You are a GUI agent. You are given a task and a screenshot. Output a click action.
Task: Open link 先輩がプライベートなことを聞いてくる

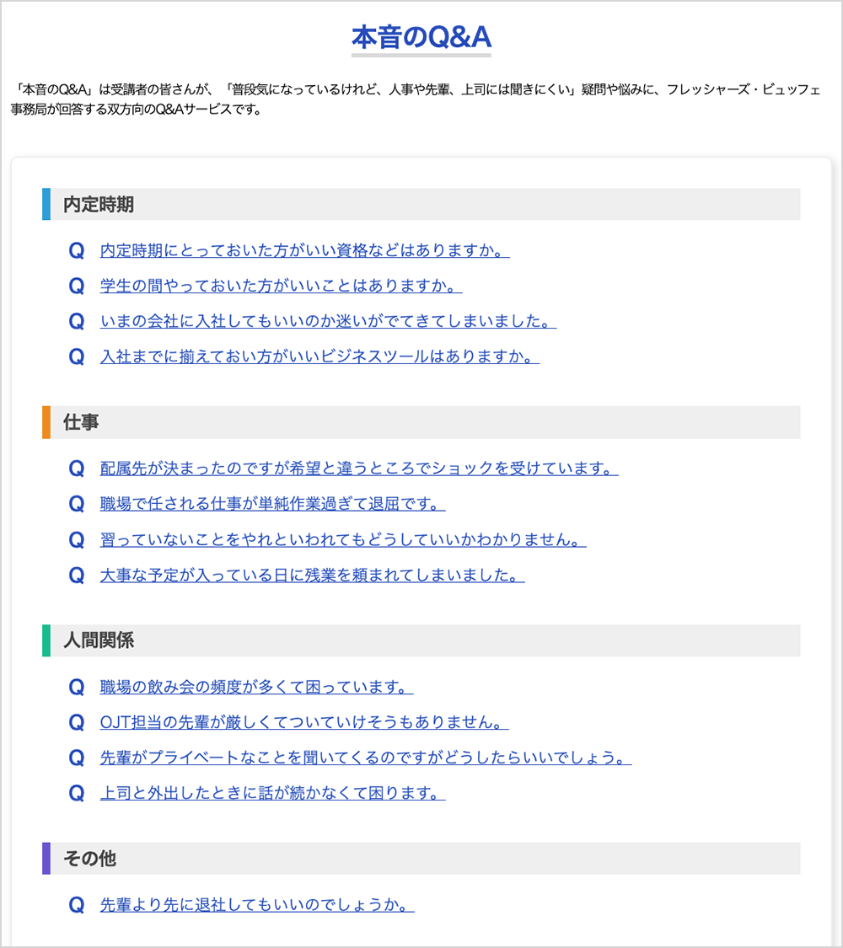pos(366,758)
